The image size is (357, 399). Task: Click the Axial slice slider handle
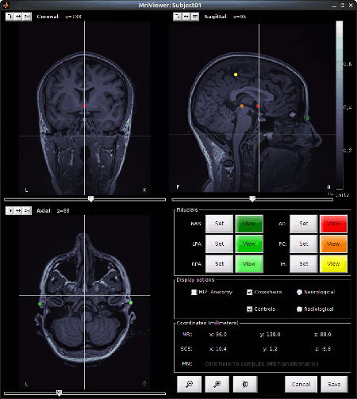[59, 393]
